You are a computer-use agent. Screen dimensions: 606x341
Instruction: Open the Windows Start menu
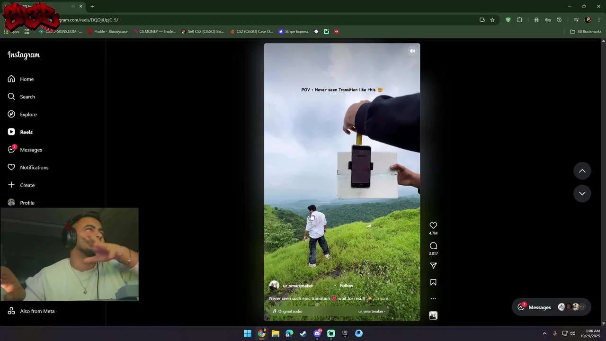248,333
